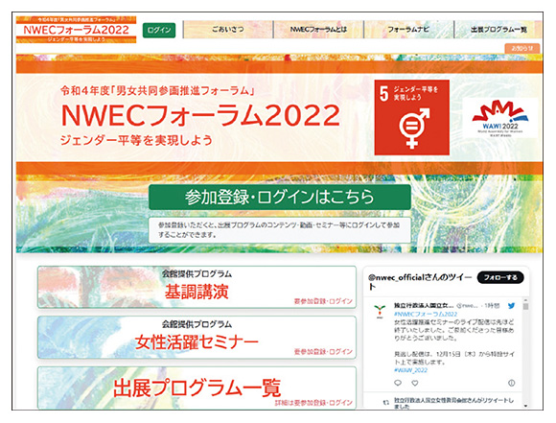Open the 女性活躍セミナー program banner
Viewport: 556px width, 423px height.
(x=197, y=337)
